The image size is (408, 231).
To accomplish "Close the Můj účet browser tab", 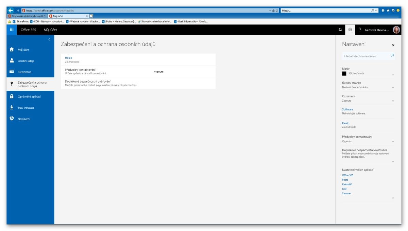I will point(87,16).
